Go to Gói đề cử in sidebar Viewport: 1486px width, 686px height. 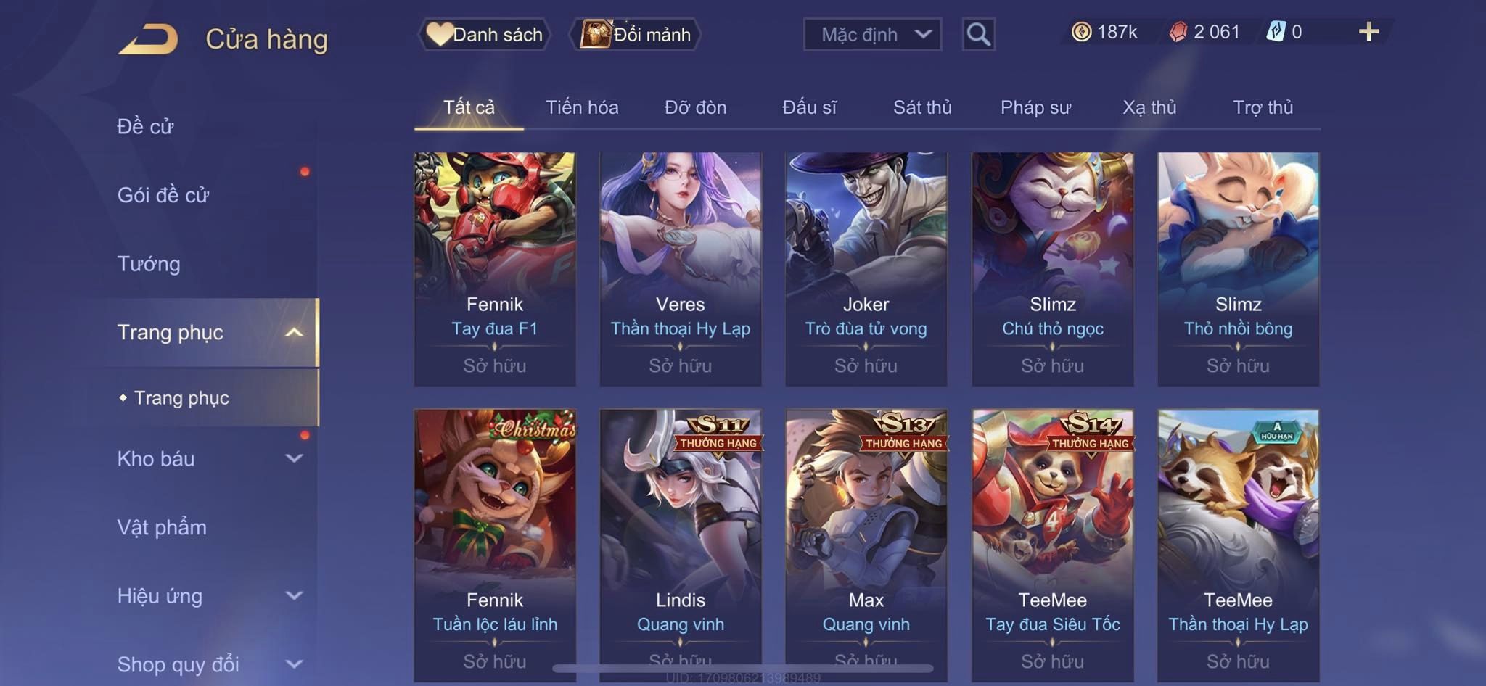click(x=163, y=195)
